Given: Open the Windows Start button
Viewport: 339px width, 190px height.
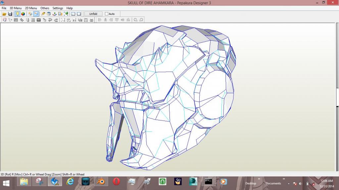Looking at the screenshot, I should [6, 183].
